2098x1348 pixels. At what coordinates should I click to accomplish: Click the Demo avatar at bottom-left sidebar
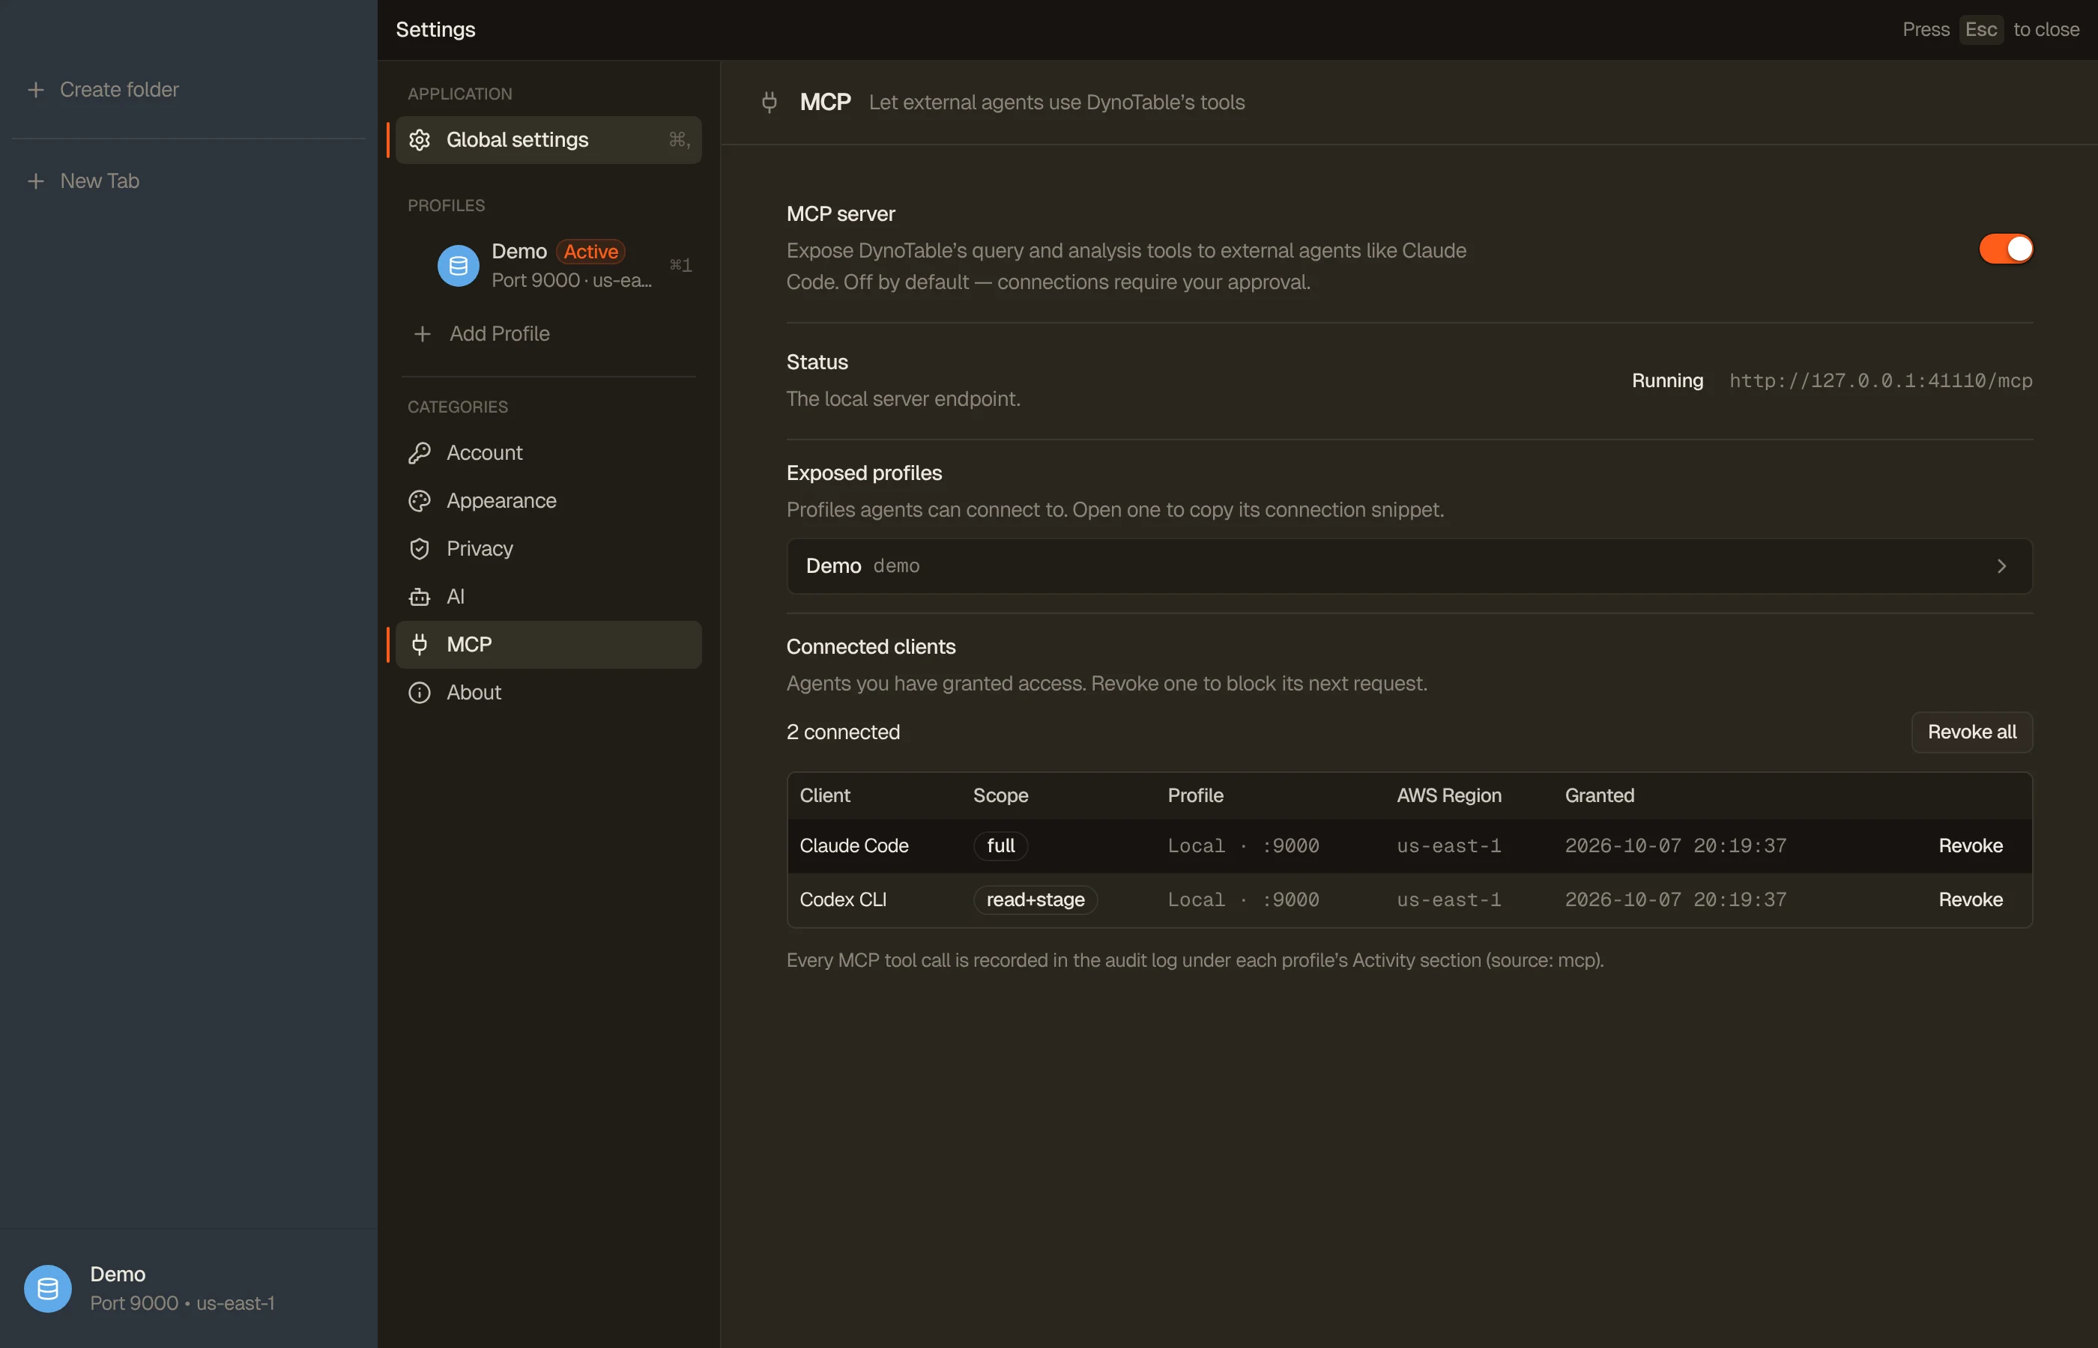48,1289
